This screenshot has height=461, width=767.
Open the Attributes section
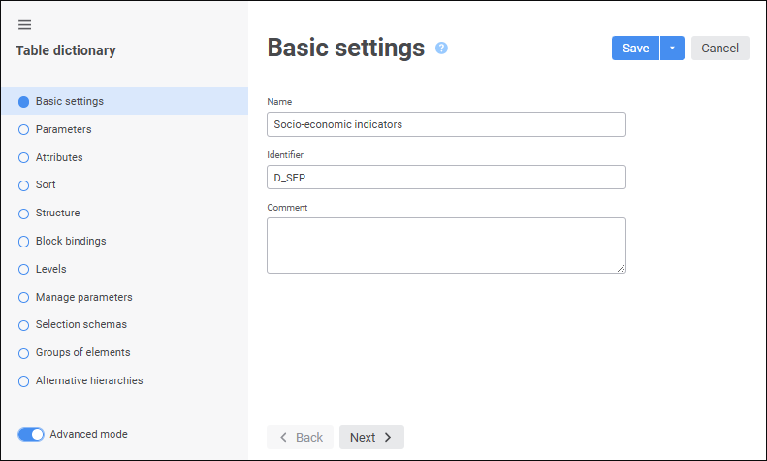tap(59, 157)
